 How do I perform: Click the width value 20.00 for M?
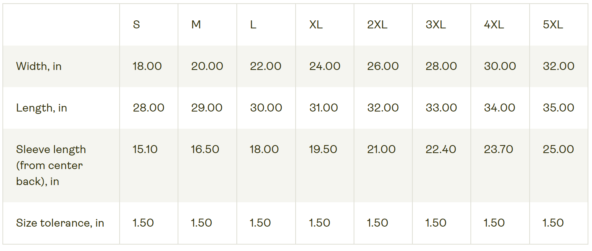click(207, 66)
